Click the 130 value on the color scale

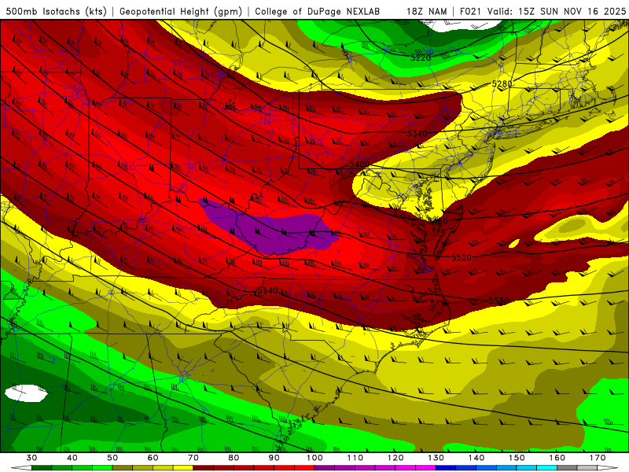click(436, 458)
